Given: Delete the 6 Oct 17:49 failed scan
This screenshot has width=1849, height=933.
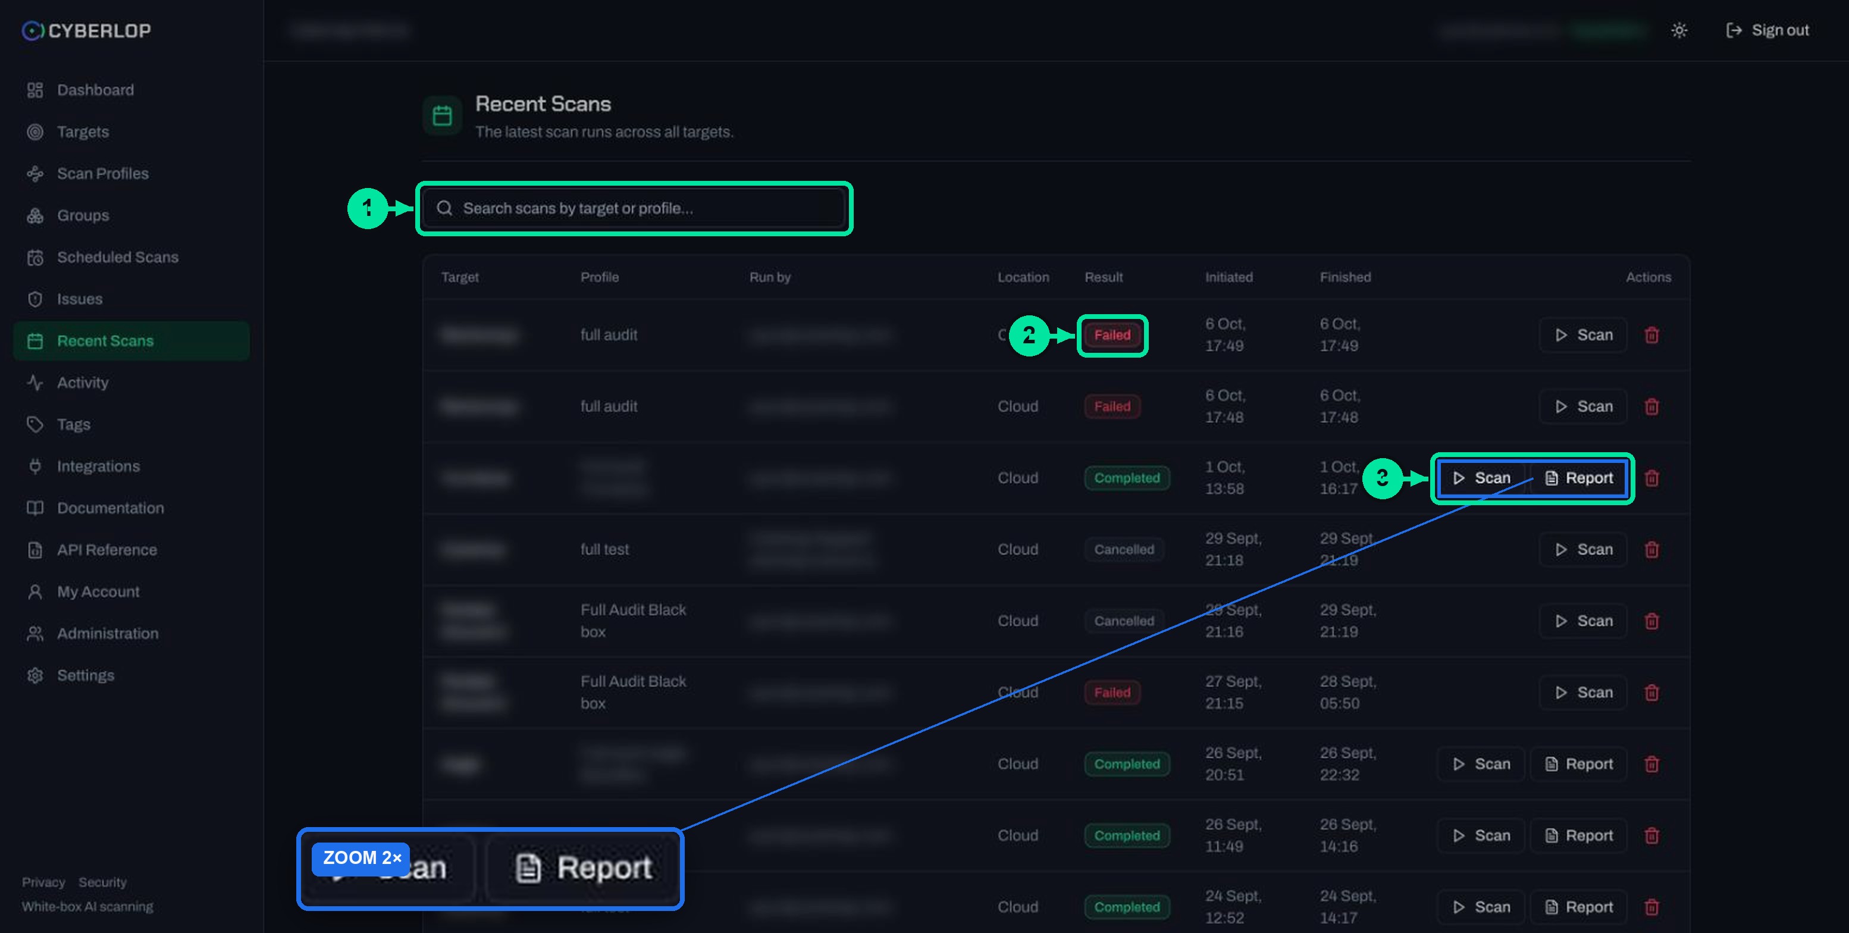Looking at the screenshot, I should click(x=1651, y=334).
